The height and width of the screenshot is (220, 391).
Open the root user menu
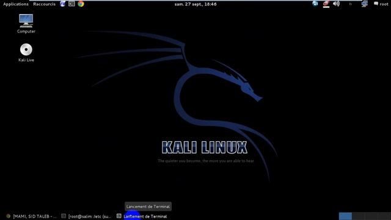point(384,4)
